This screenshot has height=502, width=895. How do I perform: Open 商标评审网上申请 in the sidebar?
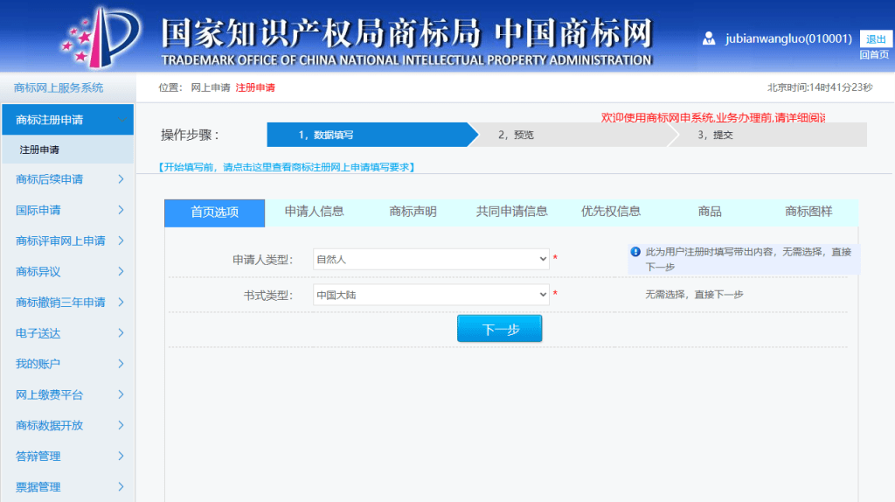coord(60,241)
